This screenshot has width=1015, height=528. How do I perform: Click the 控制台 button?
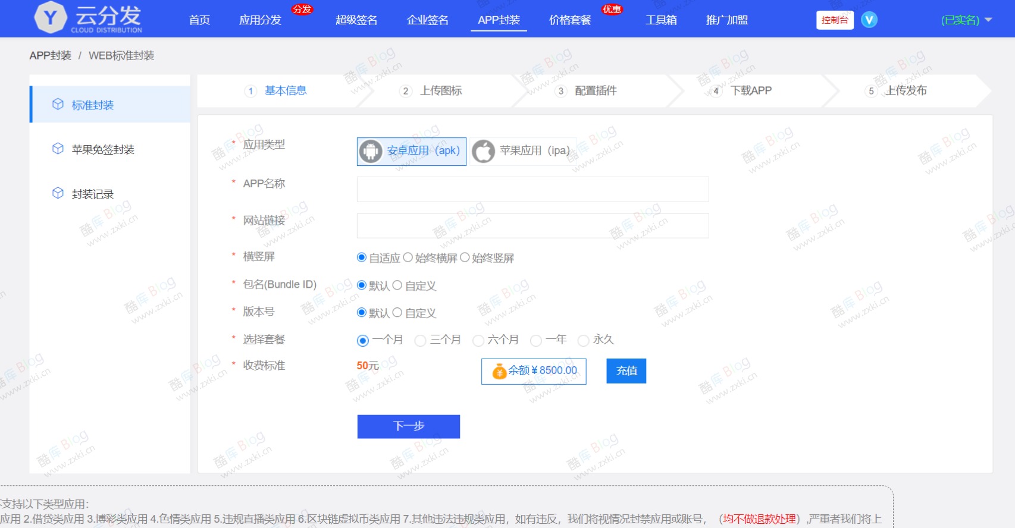click(x=835, y=20)
